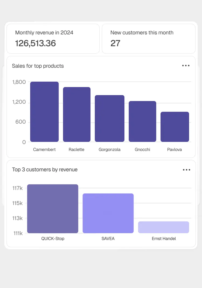Viewport: 202px width, 288px height.
Task: Click the new customers count 27
Action: 116,43
